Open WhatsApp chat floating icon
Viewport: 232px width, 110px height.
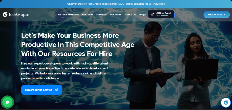tap(7, 102)
